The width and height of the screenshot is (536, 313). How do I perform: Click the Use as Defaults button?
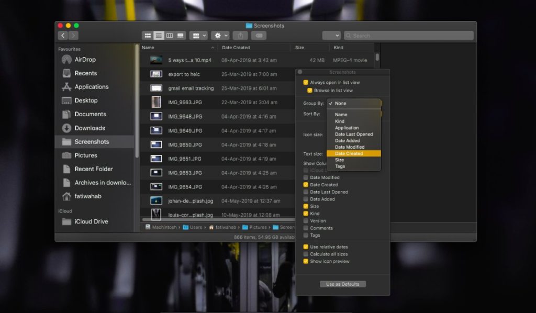(x=343, y=284)
